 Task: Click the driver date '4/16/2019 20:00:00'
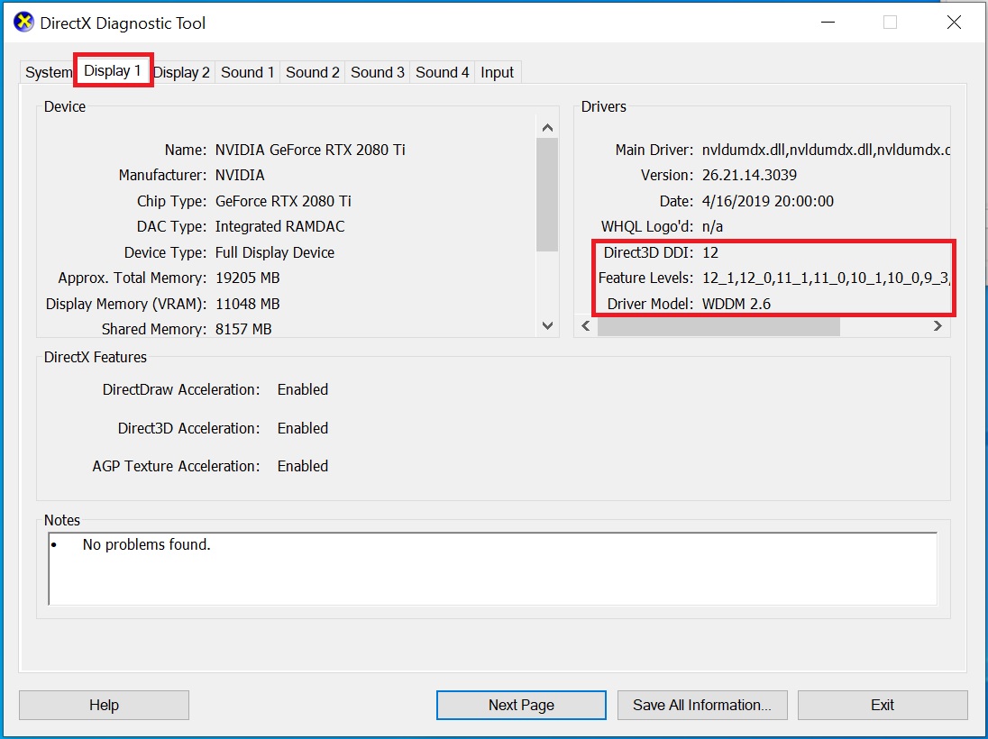click(x=767, y=201)
